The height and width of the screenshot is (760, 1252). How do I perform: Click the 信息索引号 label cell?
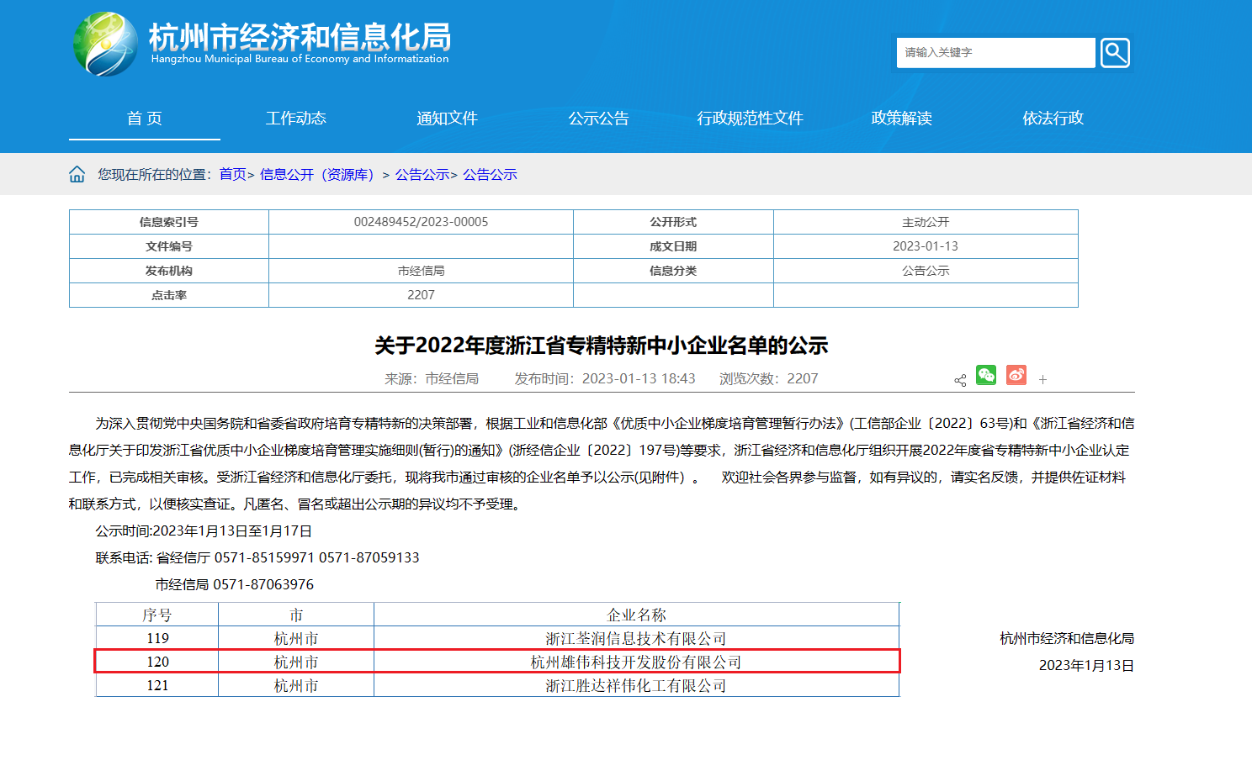point(169,222)
